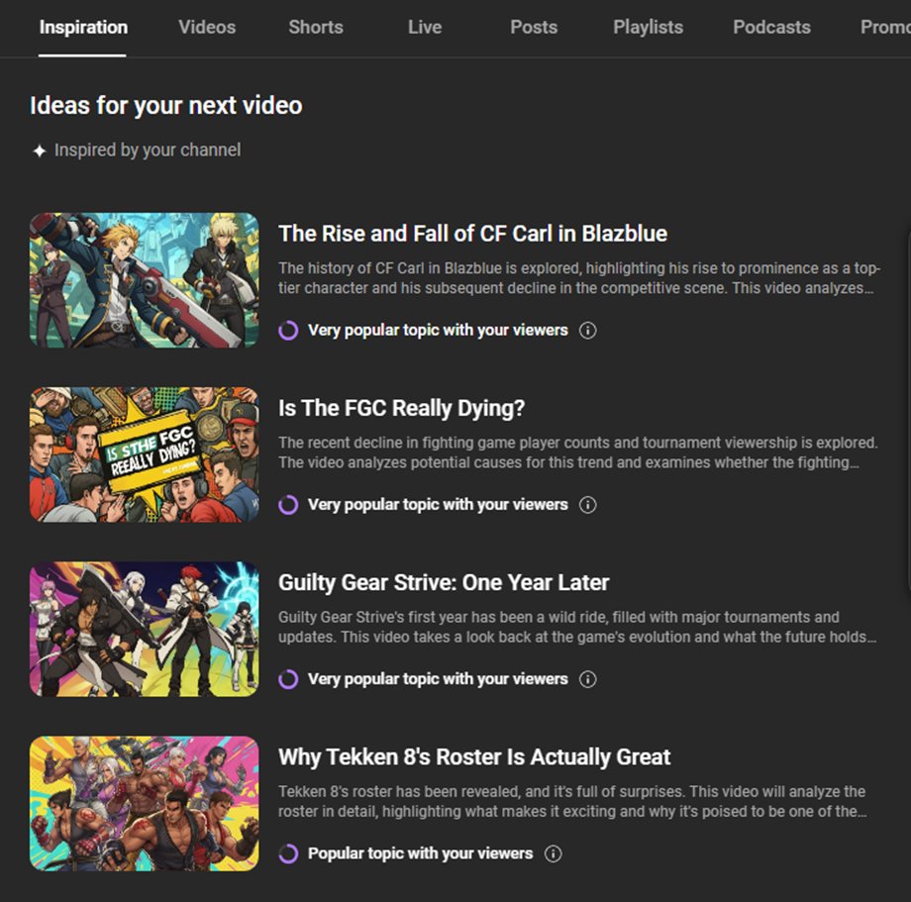Click the Guilty Gear first year description text

(577, 627)
